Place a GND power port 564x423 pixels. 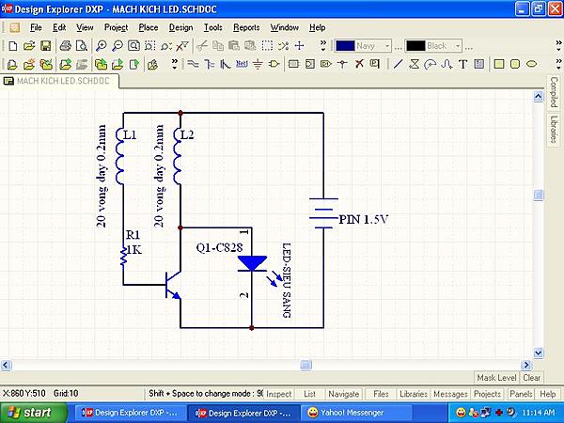point(258,64)
